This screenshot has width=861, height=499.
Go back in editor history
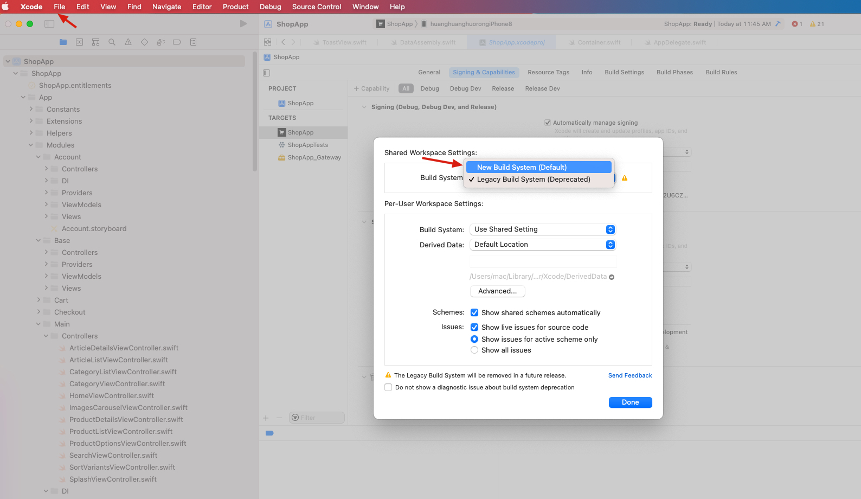click(283, 42)
